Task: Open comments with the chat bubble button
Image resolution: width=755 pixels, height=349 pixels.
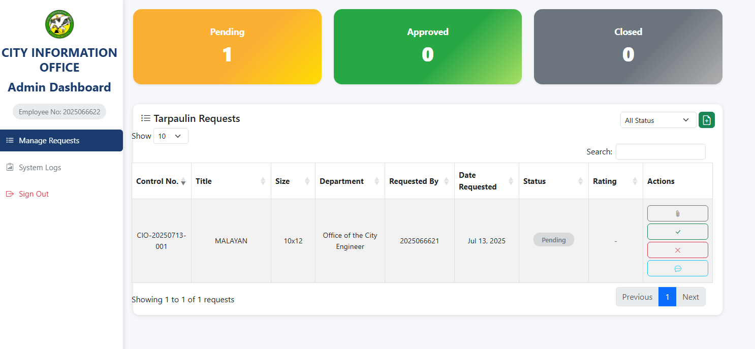Action: point(677,268)
